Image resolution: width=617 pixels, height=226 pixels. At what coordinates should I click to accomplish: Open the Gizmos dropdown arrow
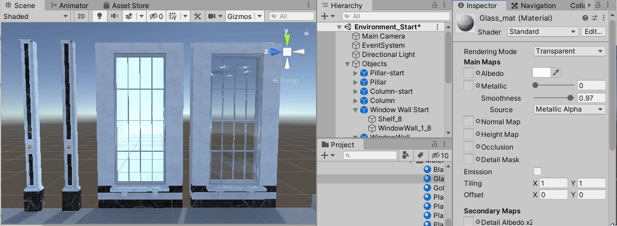(260, 16)
